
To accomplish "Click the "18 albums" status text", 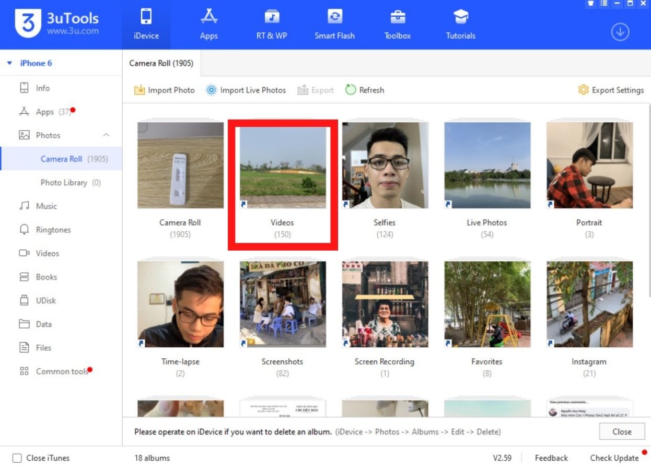I will [x=152, y=458].
